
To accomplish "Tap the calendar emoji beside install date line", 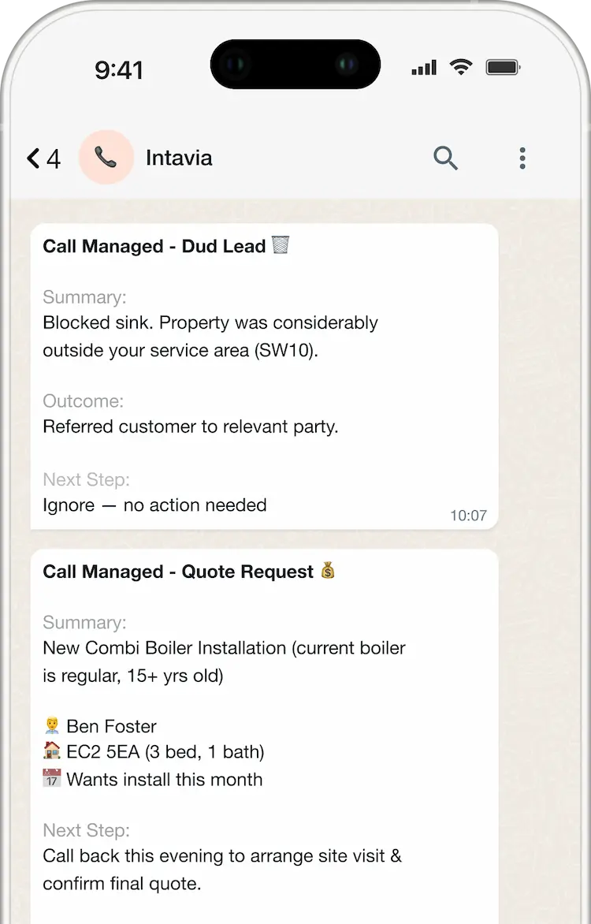I will coord(52,778).
